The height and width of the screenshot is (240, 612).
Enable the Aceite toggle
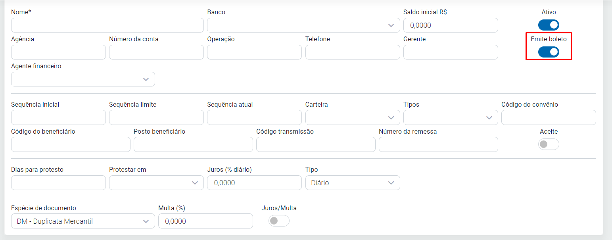(x=549, y=144)
